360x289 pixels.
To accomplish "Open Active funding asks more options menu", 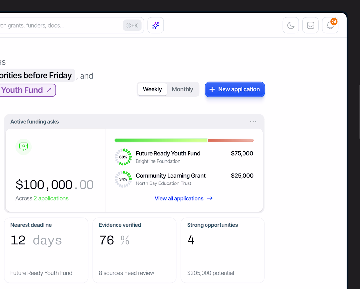I will pos(253,121).
